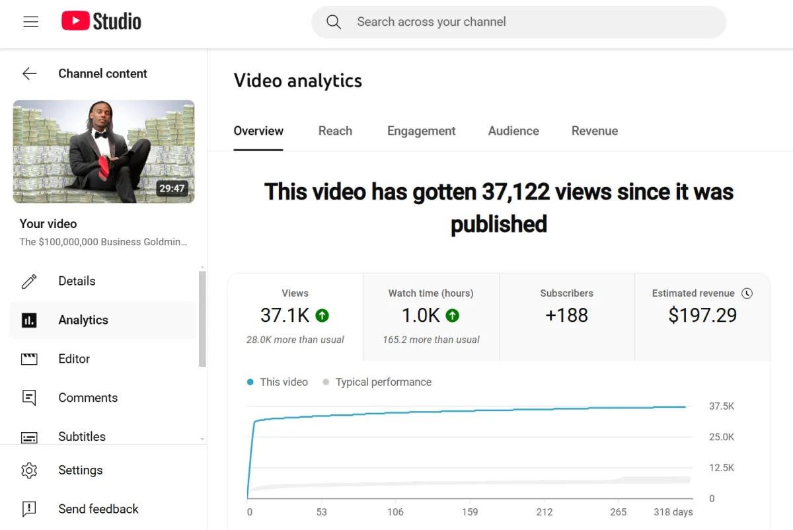Click the 25.0K chart axis label

coord(722,437)
